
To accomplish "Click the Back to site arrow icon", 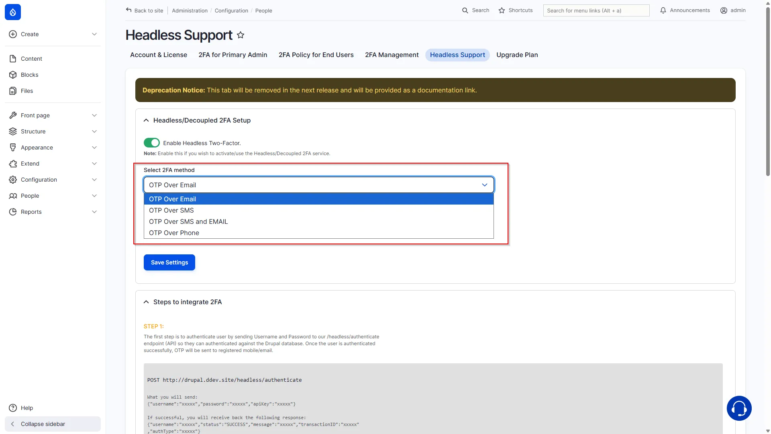I will click(128, 10).
